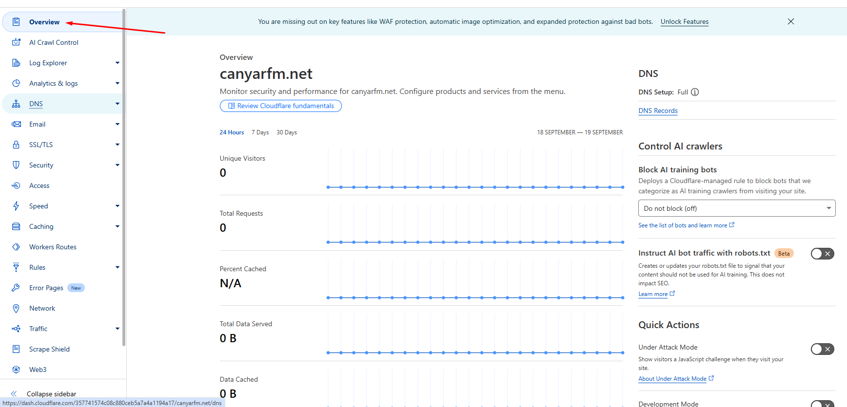Click the canyarfm.net domain heading
The image size is (847, 407).
click(266, 74)
